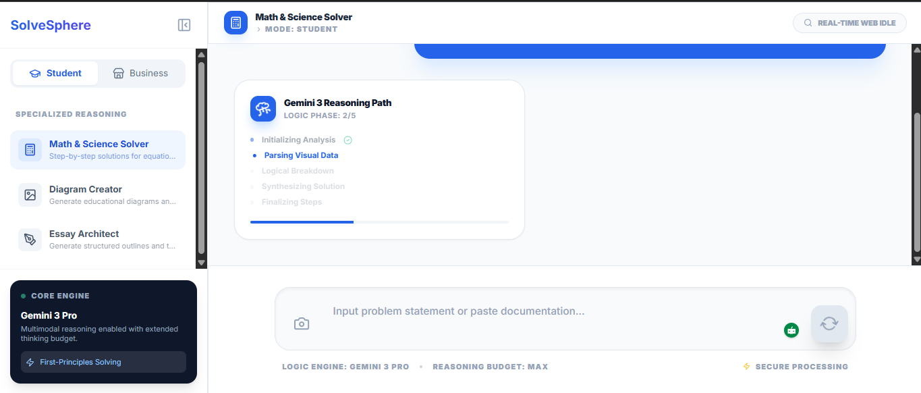Click the search icon in web idle pill
Image resolution: width=921 pixels, height=393 pixels.
[x=808, y=23]
